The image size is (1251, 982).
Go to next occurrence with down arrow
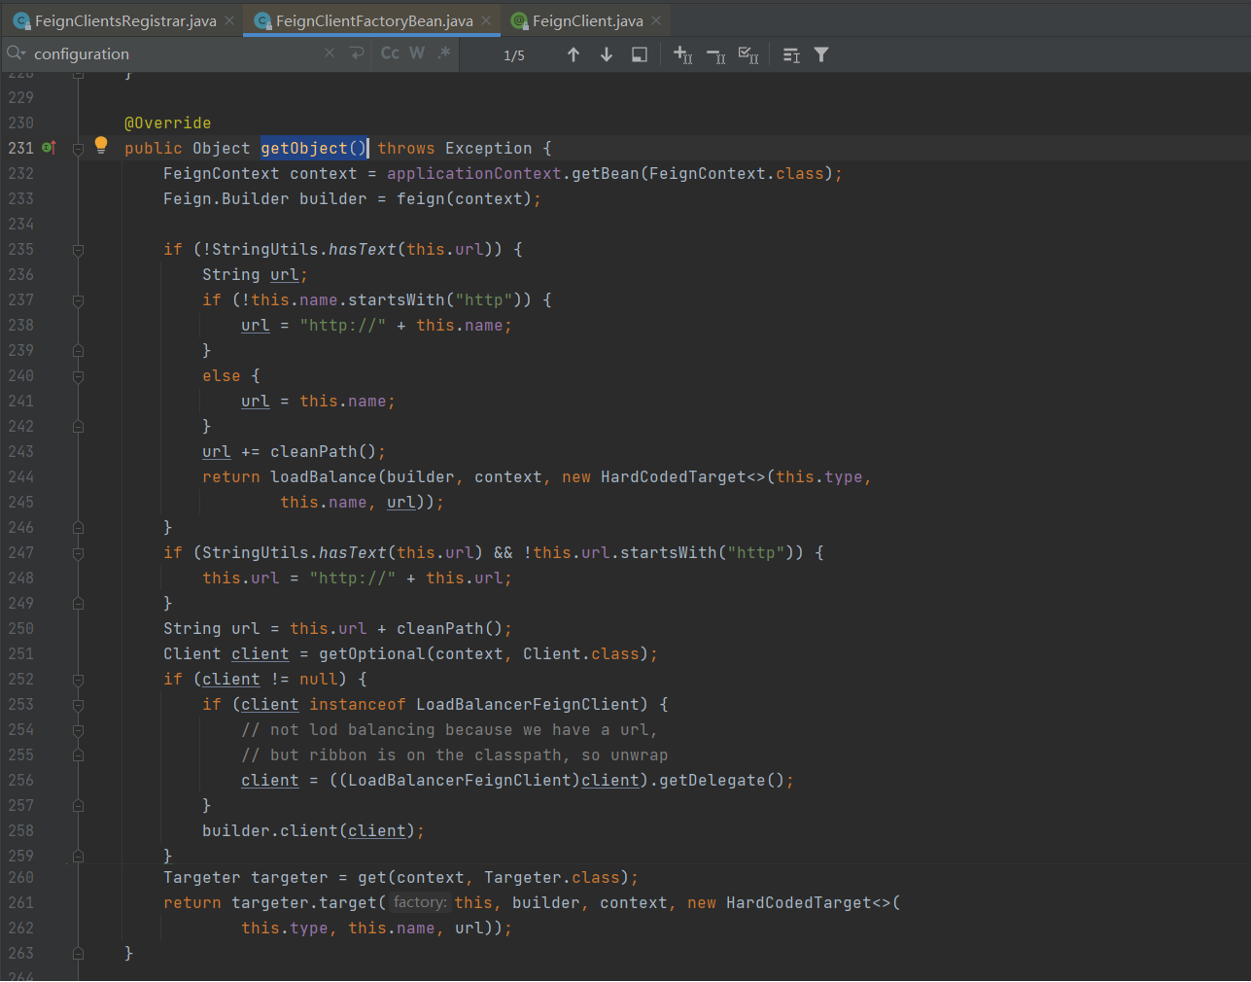(x=607, y=54)
